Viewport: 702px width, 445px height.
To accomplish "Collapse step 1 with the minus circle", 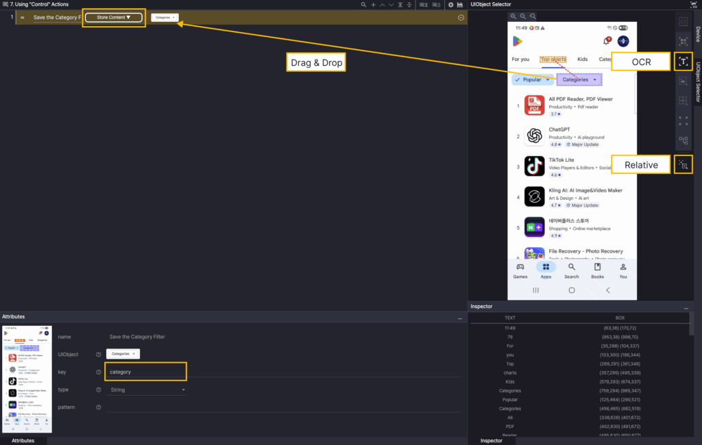I will pyautogui.click(x=461, y=17).
